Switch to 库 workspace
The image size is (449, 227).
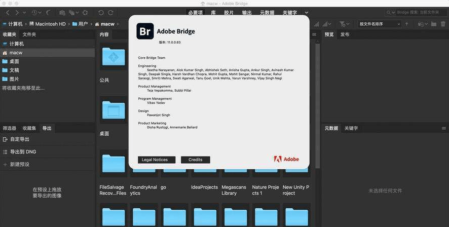213,13
